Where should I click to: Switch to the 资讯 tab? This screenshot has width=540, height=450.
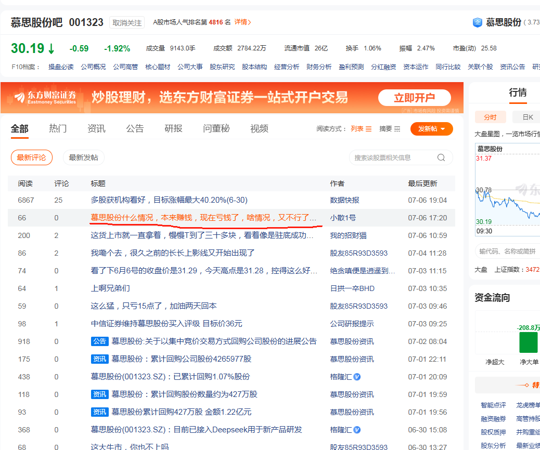coord(96,129)
